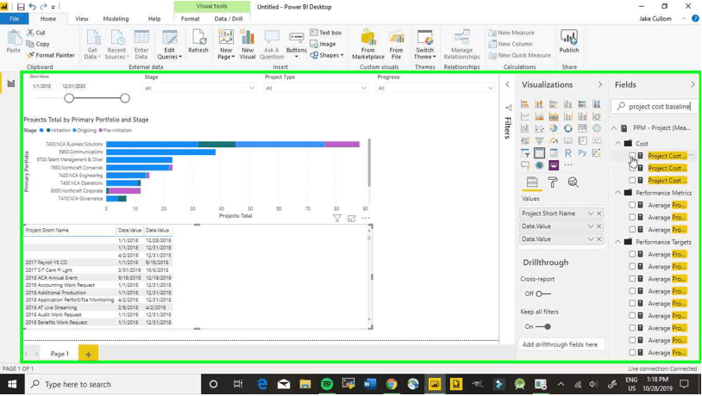702x396 pixels.
Task: Check the last Project Cost field under Cost
Action: (x=631, y=180)
